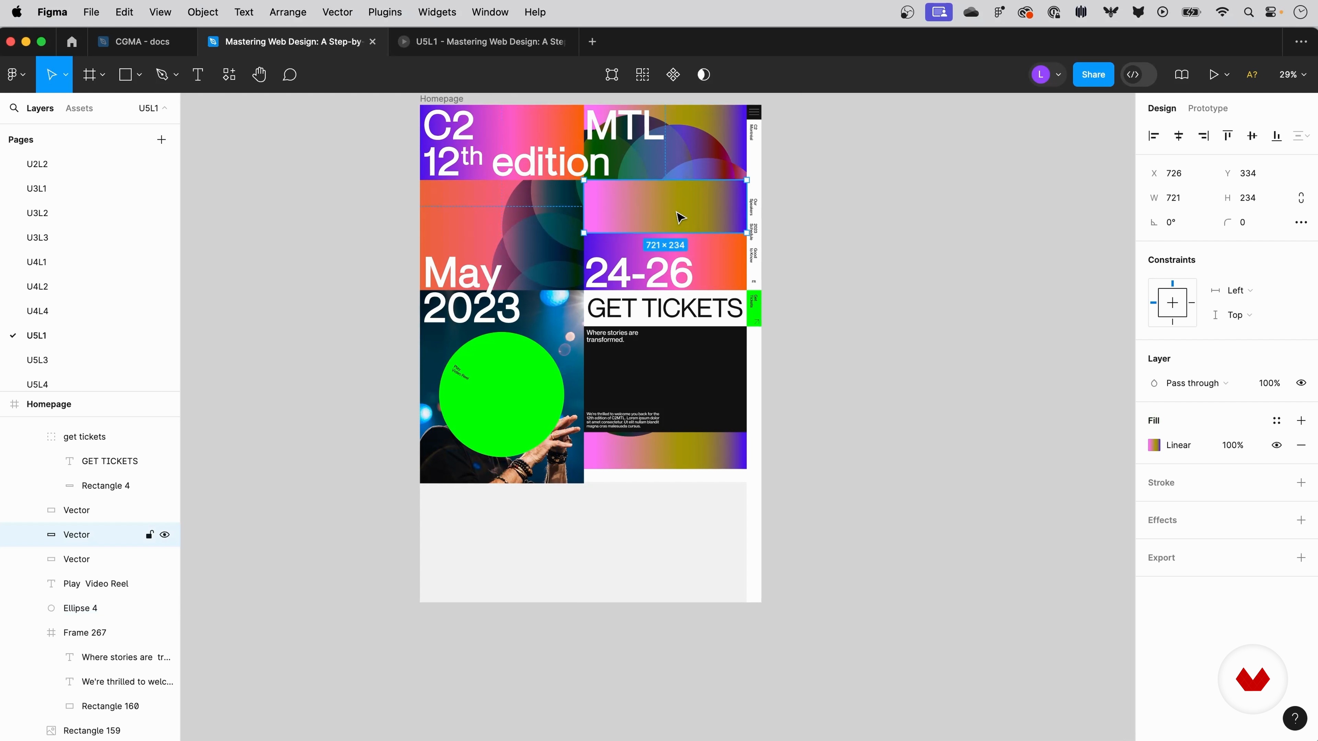Image resolution: width=1318 pixels, height=741 pixels.
Task: Open Pen tool dropdown arrow
Action: [176, 75]
